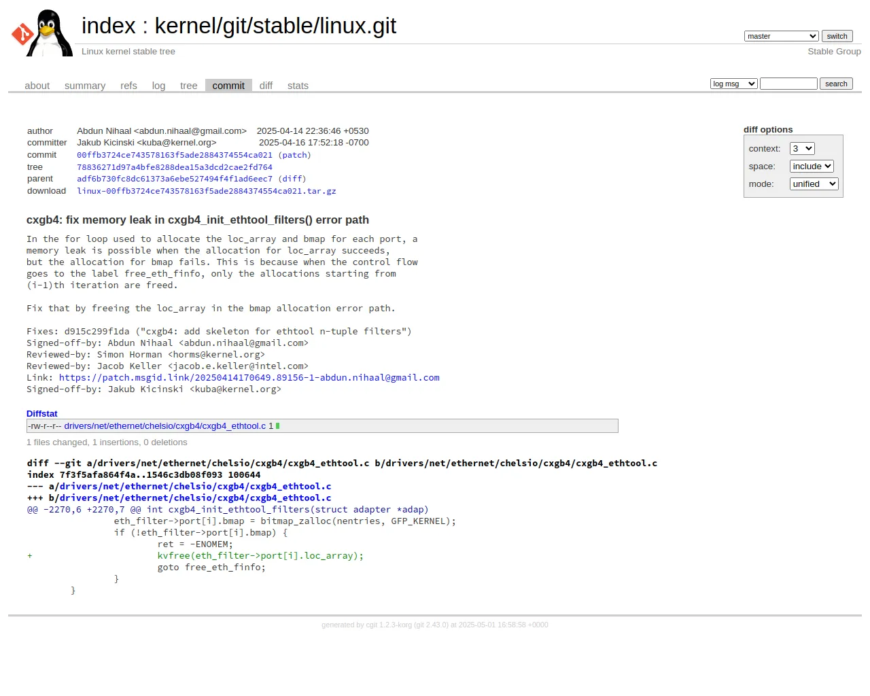Open commit hash 00ffb3724ce7 link

pos(175,155)
